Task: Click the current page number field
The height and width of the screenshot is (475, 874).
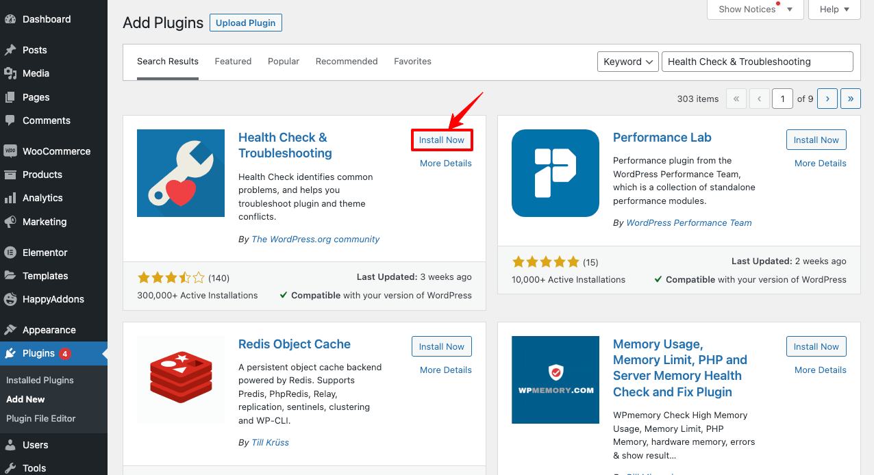Action: pos(783,99)
